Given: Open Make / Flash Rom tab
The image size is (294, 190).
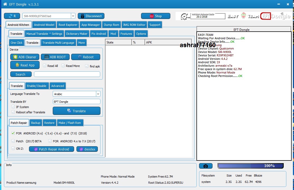Looking at the screenshot, I should tap(70, 123).
